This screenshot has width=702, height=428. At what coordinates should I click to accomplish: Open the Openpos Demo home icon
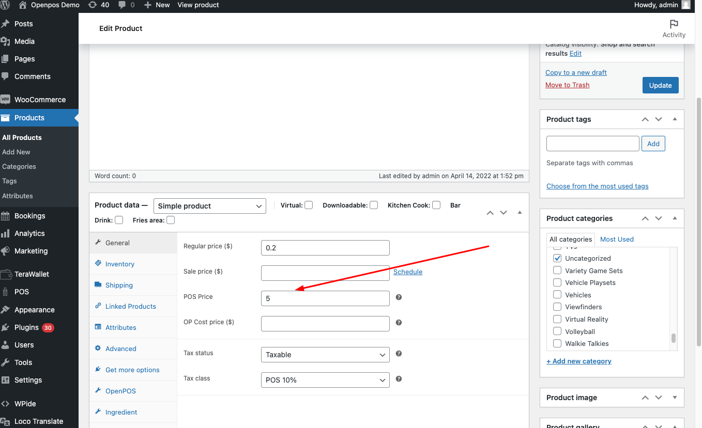tap(23, 5)
